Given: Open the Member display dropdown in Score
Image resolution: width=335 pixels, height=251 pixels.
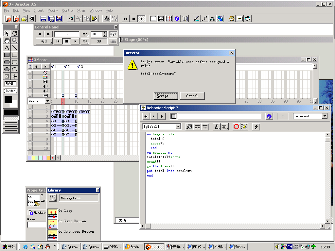Looking at the screenshot, I should coord(47,101).
